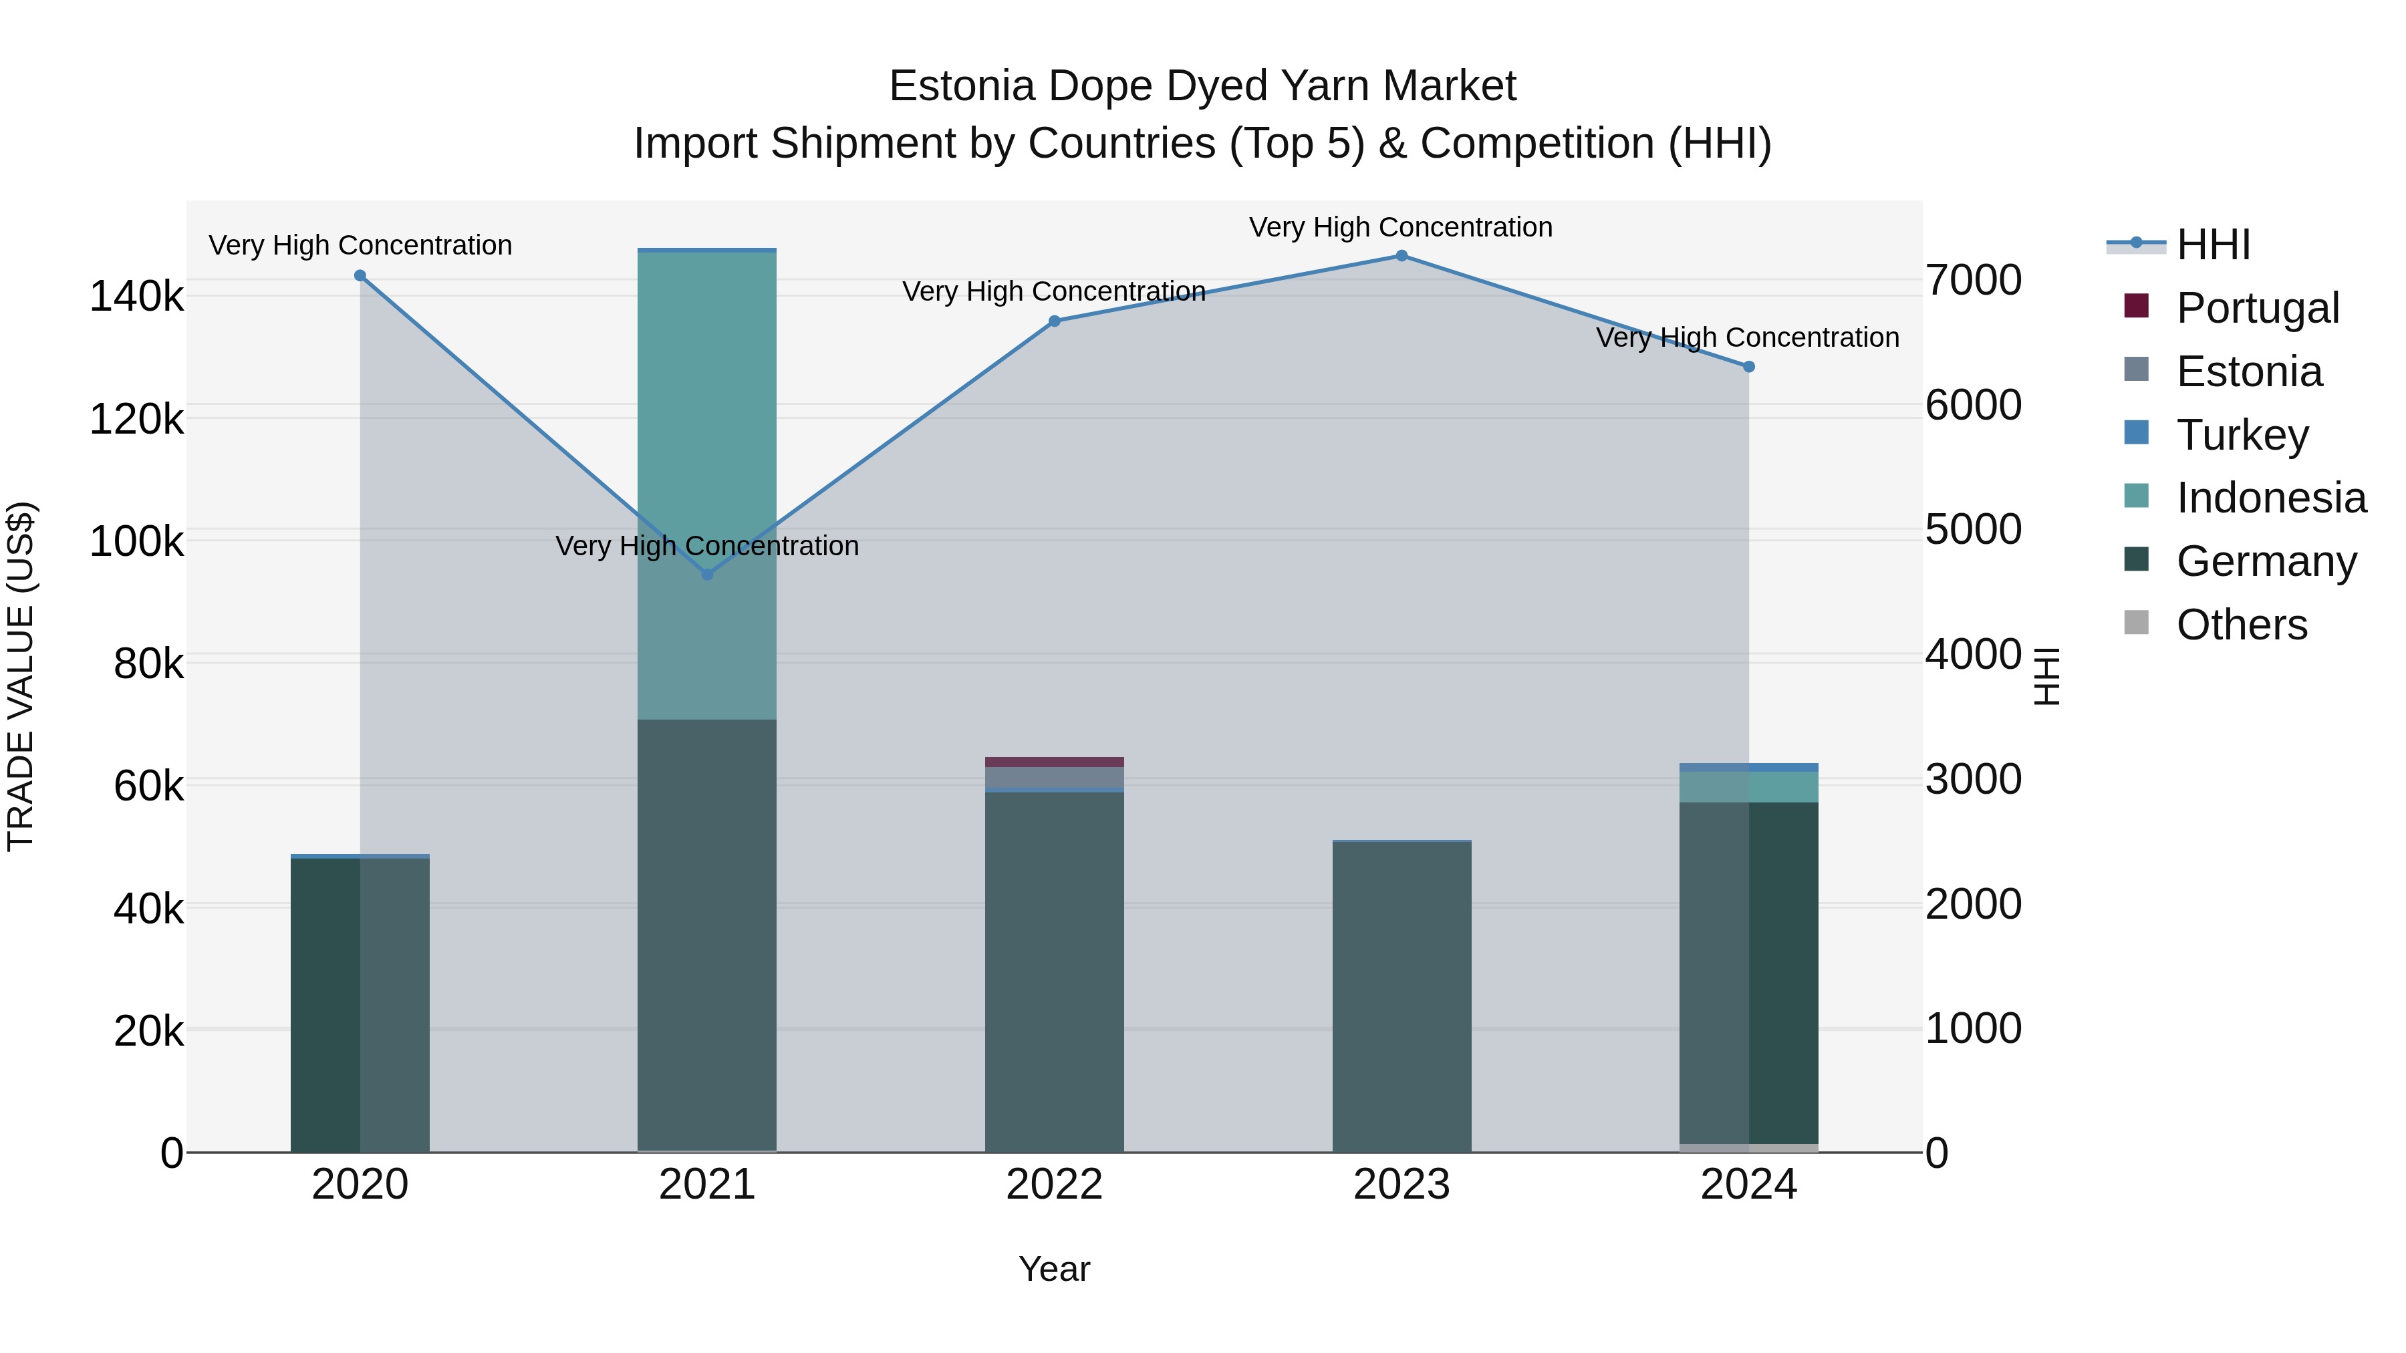Click the Germany segment of the 2020 bar
2406x1353 pixels.
(x=360, y=1006)
